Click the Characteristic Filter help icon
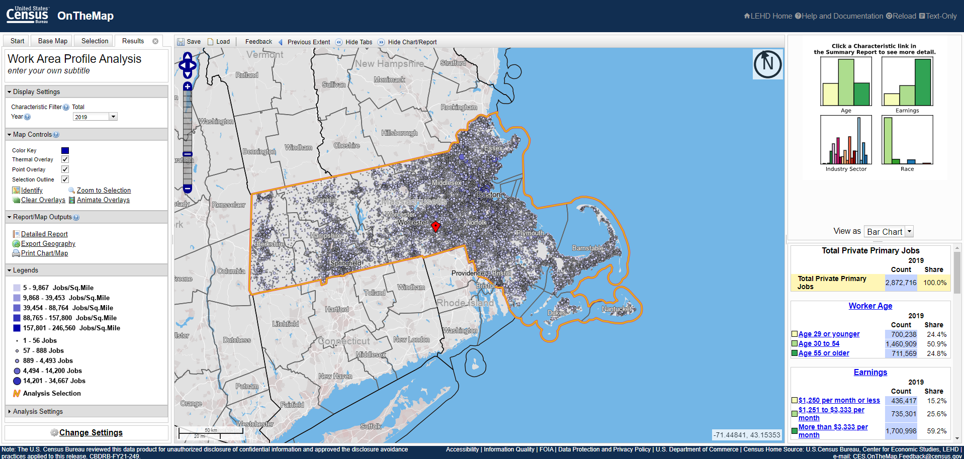Viewport: 964px width, 459px height. point(66,107)
